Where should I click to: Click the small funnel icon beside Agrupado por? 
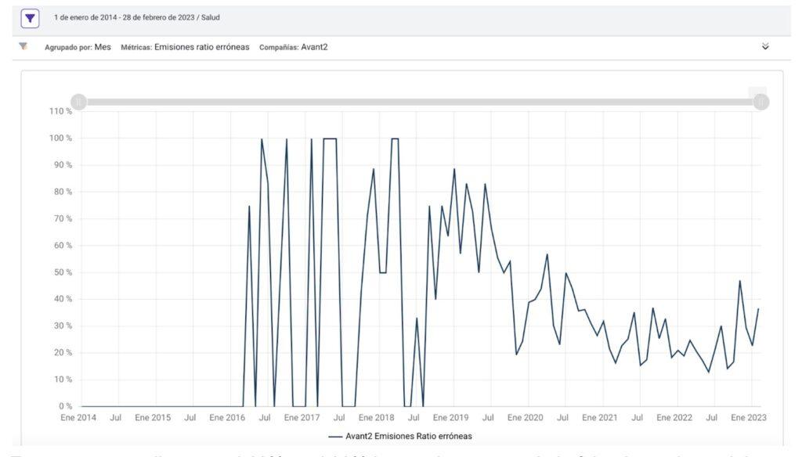23,47
